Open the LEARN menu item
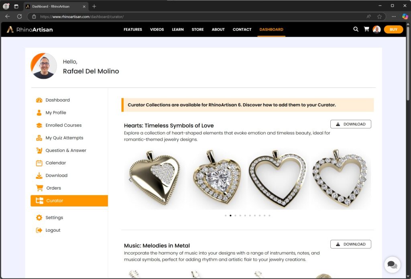This screenshot has width=411, height=279. click(x=178, y=30)
